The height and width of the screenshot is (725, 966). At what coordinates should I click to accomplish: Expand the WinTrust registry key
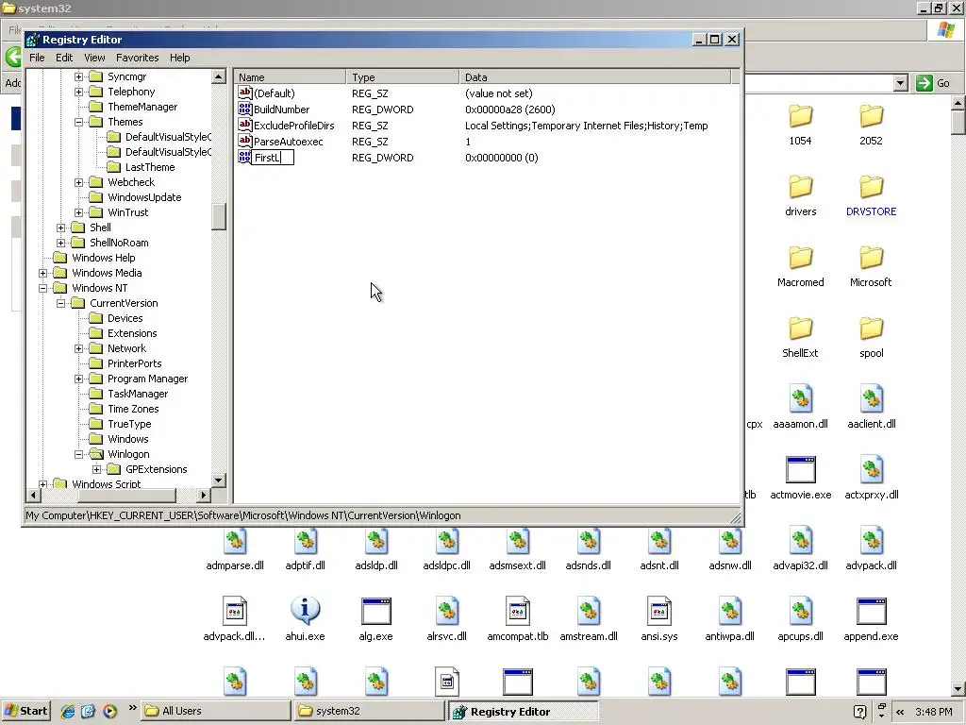tap(79, 212)
